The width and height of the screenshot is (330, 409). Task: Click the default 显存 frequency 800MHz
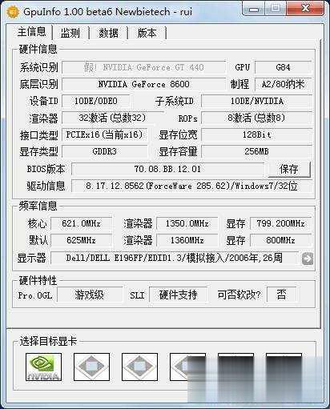[x=280, y=240]
